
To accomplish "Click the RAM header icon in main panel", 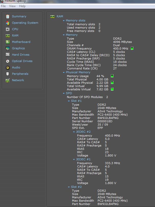I will pyautogui.click(x=52, y=17).
